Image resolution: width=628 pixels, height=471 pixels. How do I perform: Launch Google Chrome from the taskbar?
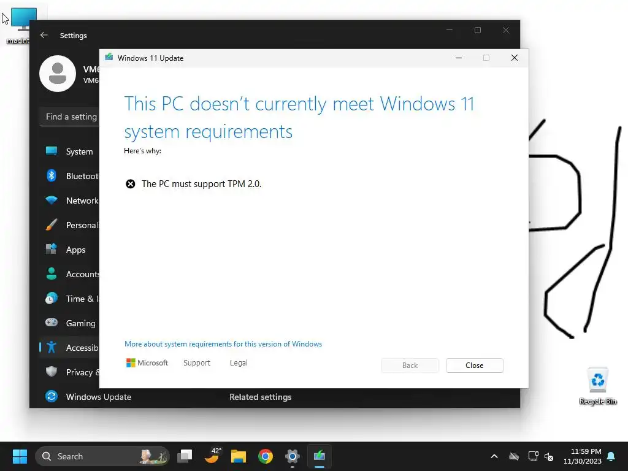[x=266, y=456]
